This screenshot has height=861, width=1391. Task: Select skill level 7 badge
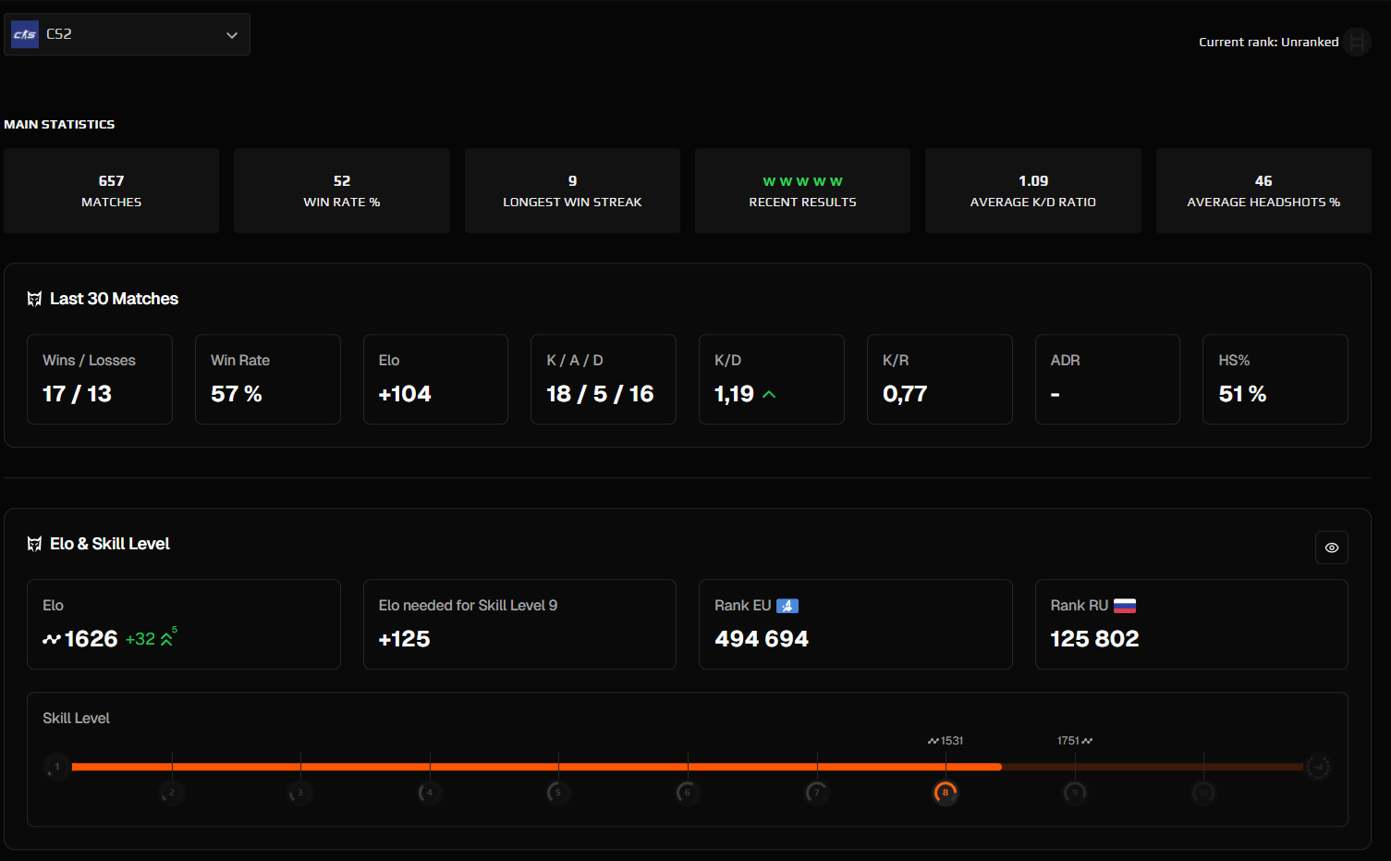[817, 793]
